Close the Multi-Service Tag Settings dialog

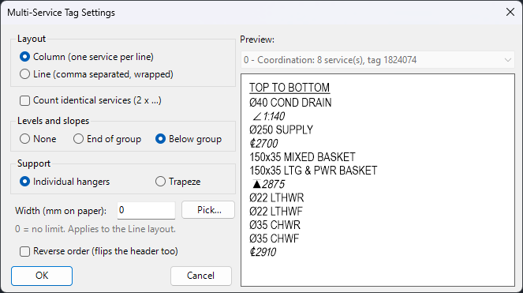point(510,13)
